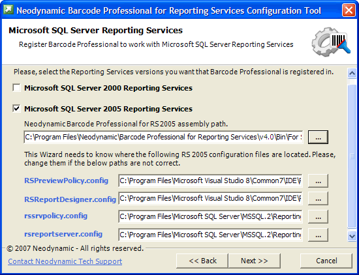Click the 'Register Barcode Professional' subtitle text
Screen dimensions: 359x275
pyautogui.click(x=156, y=44)
